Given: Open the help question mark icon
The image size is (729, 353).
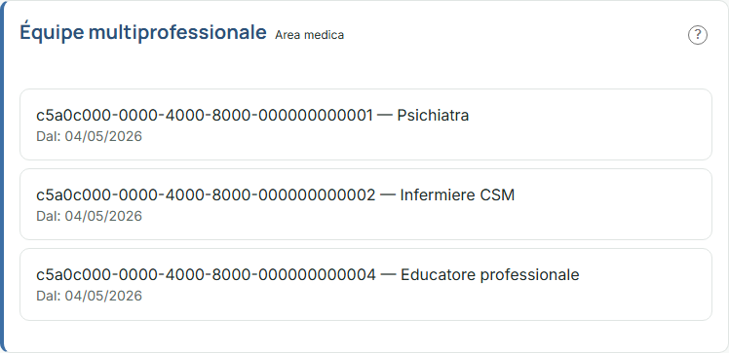Looking at the screenshot, I should 698,35.
